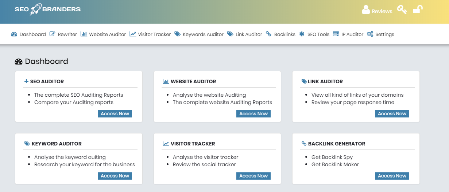Click Access Now on Backlink Generator card

pyautogui.click(x=392, y=176)
